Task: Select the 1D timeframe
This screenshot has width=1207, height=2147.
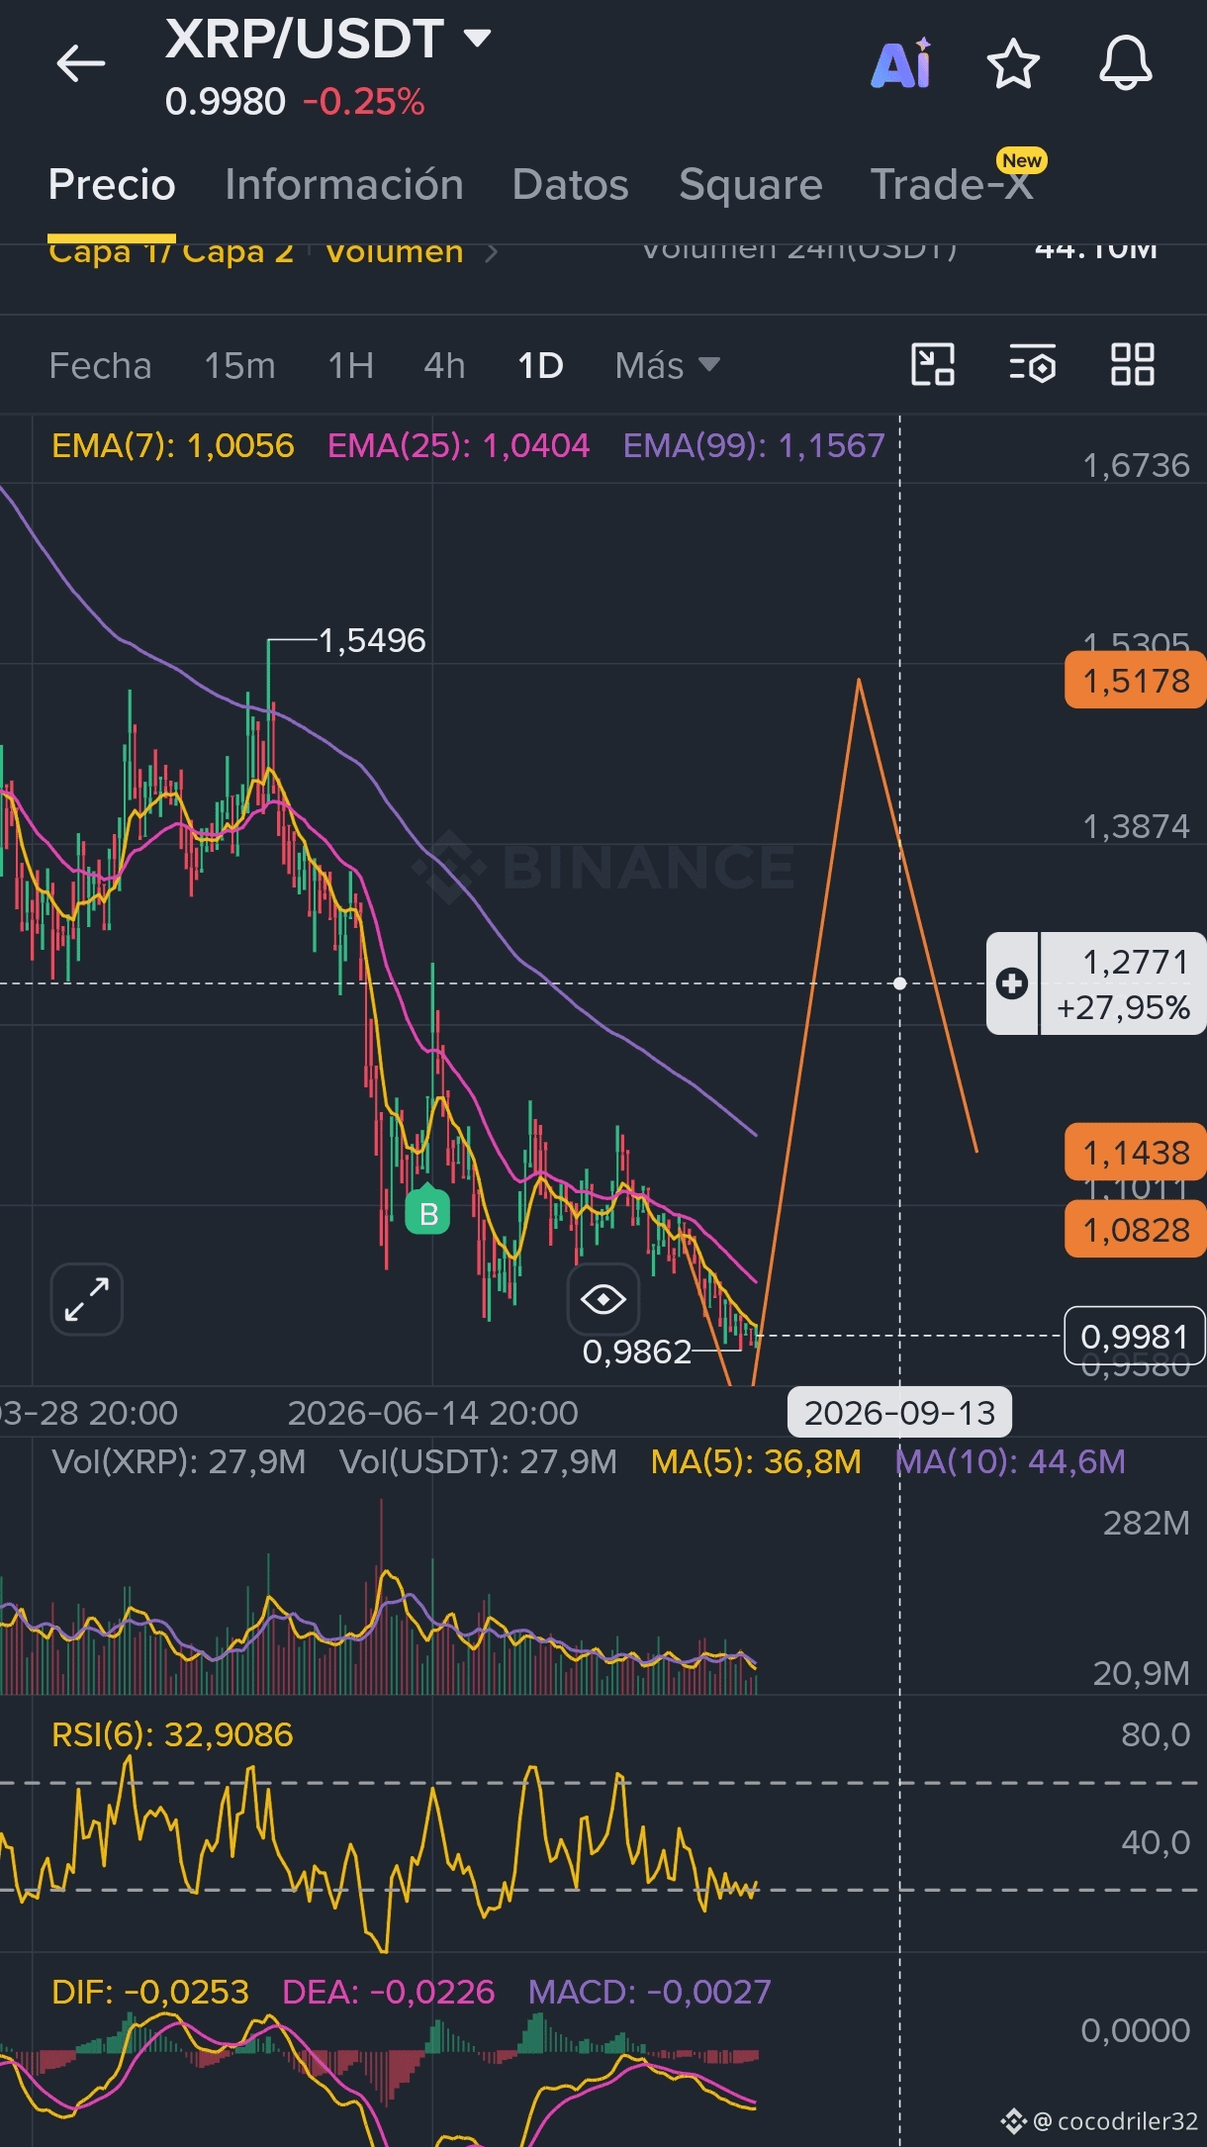Action: (540, 366)
